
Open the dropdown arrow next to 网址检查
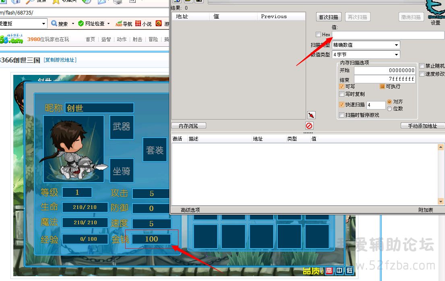[108, 24]
